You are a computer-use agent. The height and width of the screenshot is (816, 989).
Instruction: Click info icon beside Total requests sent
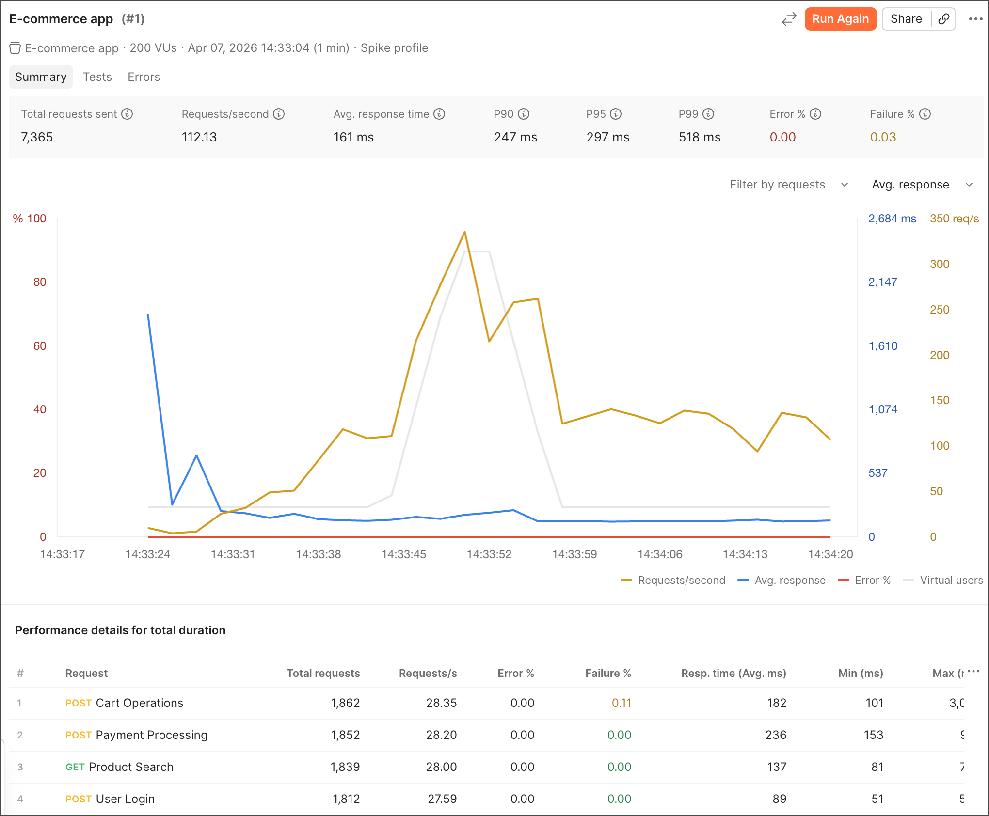tap(127, 114)
